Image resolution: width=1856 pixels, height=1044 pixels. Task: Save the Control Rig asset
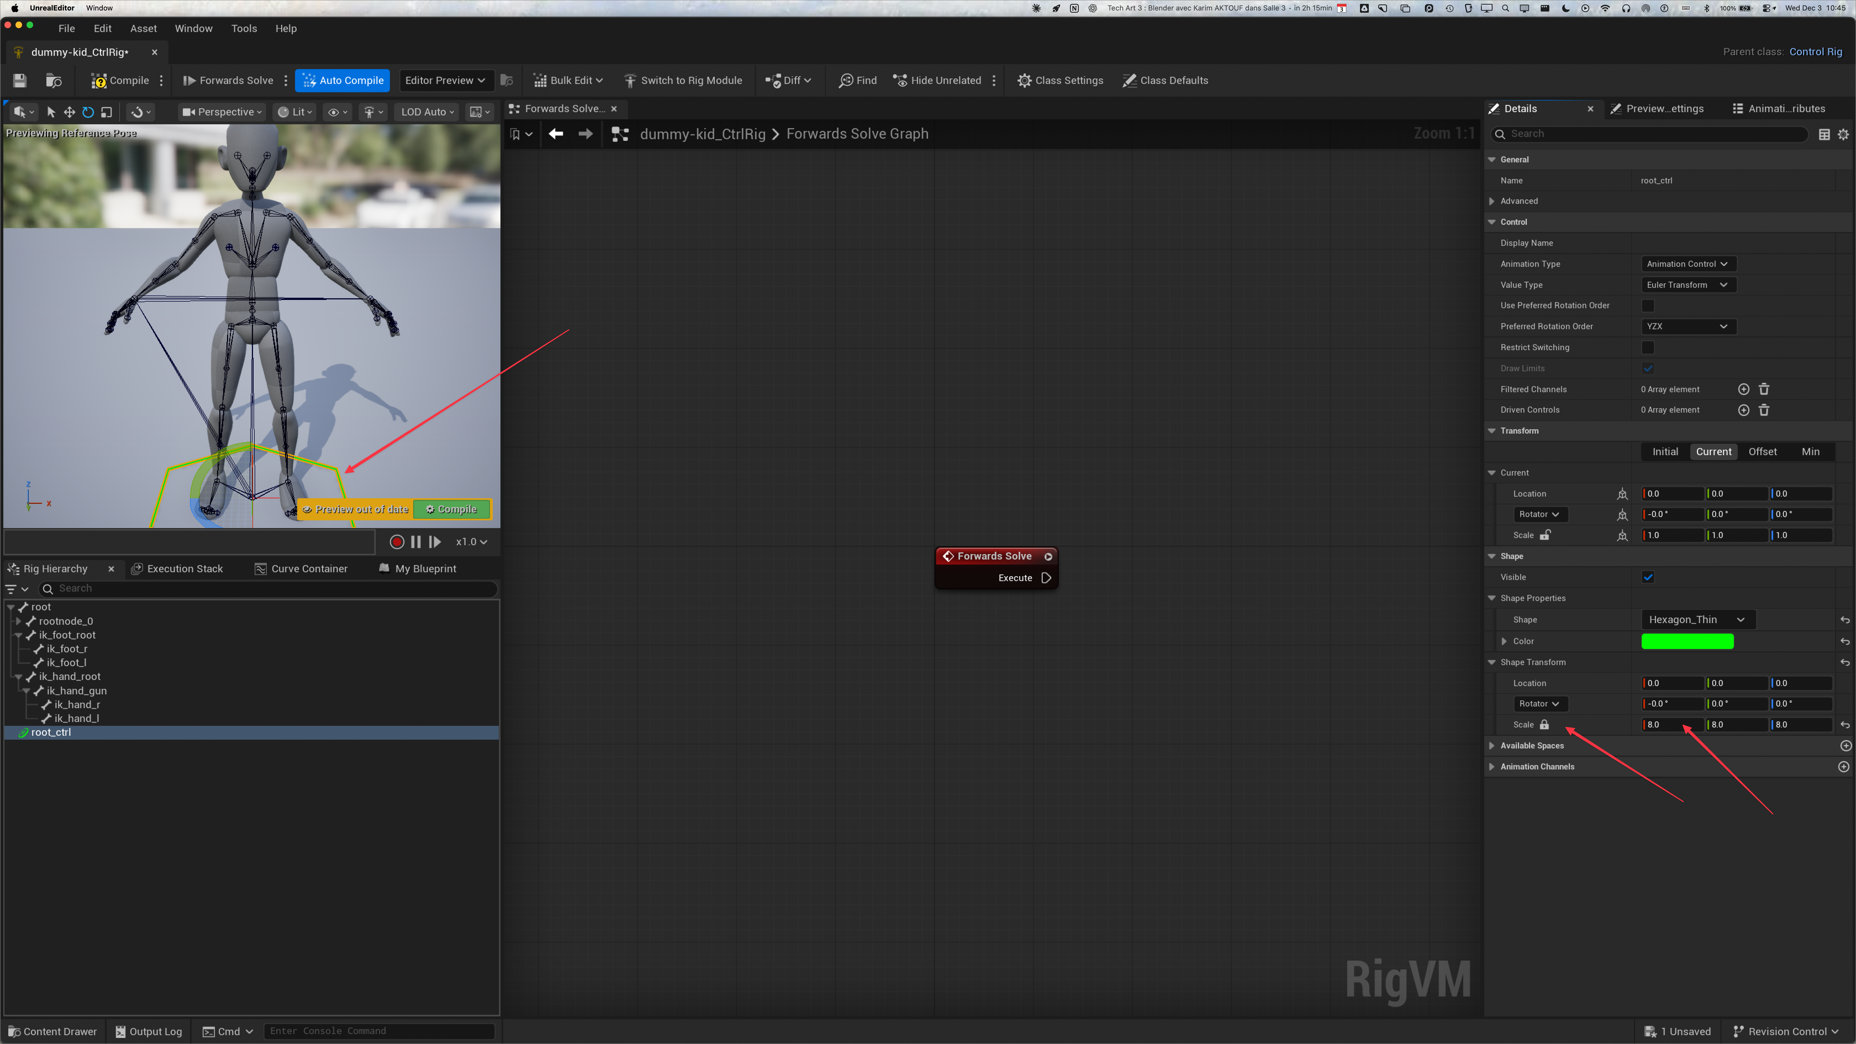[x=19, y=80]
